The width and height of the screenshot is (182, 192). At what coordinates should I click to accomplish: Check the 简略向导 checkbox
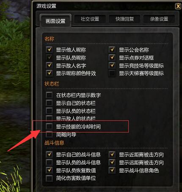coord(49,135)
